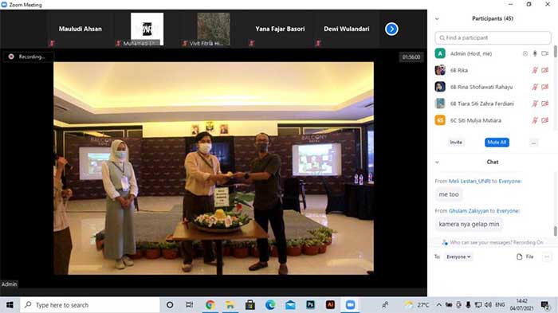This screenshot has height=313, width=558.
Task: Open the To: Everyone recipient dropdown
Action: pyautogui.click(x=458, y=256)
